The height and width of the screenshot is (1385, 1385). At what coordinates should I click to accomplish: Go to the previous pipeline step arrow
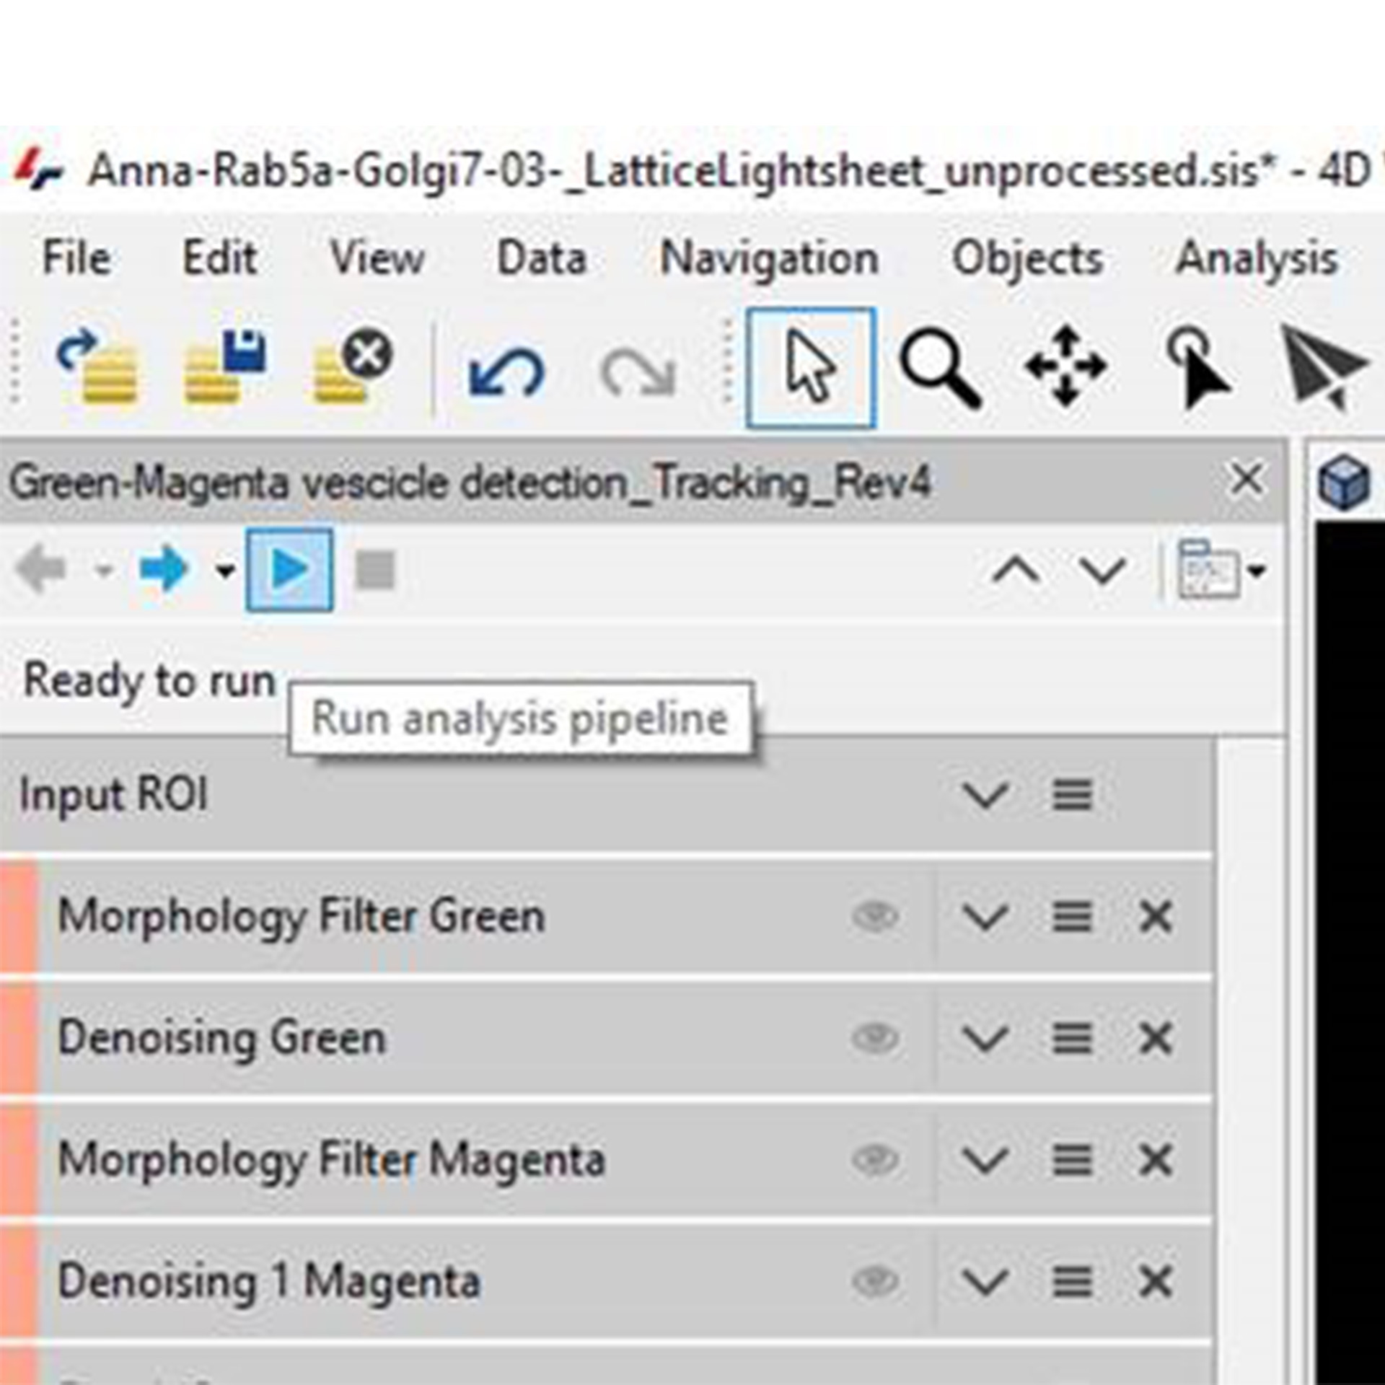(x=41, y=570)
